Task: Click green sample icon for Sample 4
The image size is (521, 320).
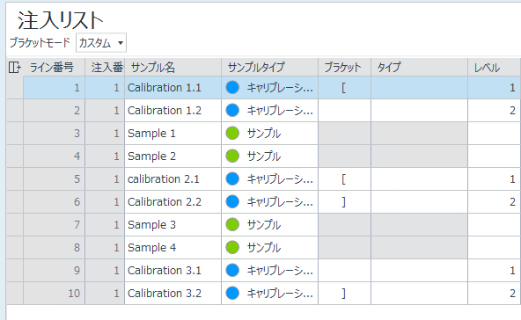Action: click(232, 247)
